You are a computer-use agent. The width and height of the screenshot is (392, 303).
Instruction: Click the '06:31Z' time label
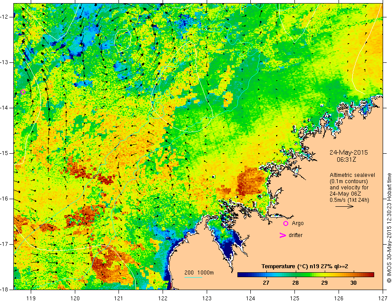pos(346,159)
